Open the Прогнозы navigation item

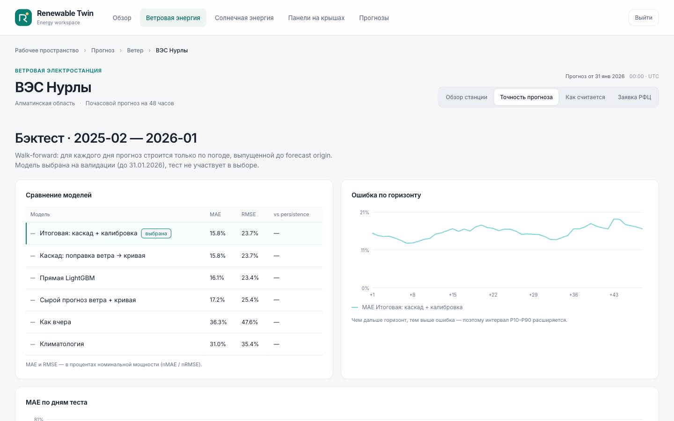(374, 18)
